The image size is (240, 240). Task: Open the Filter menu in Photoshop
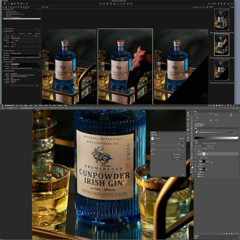coord(46,105)
